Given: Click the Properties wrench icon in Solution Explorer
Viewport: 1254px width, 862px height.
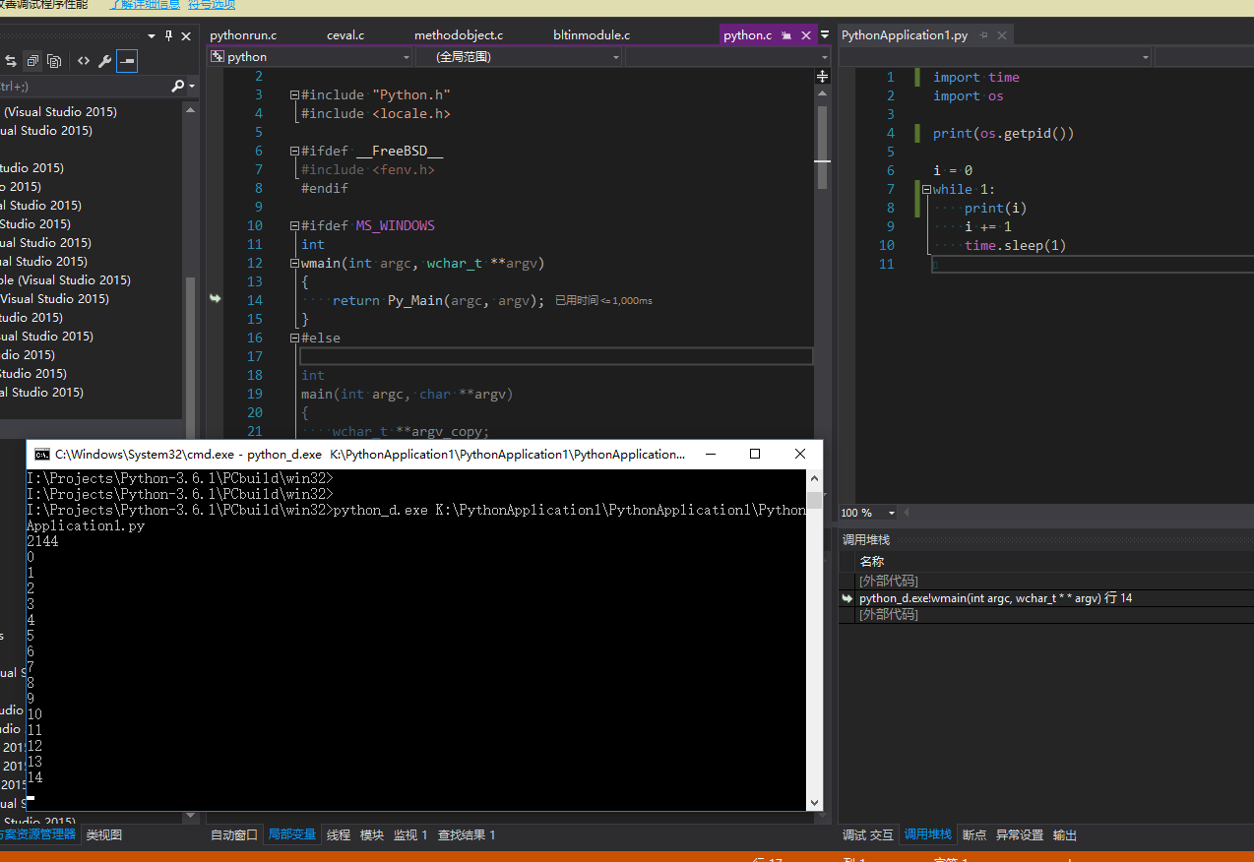Looking at the screenshot, I should (104, 60).
